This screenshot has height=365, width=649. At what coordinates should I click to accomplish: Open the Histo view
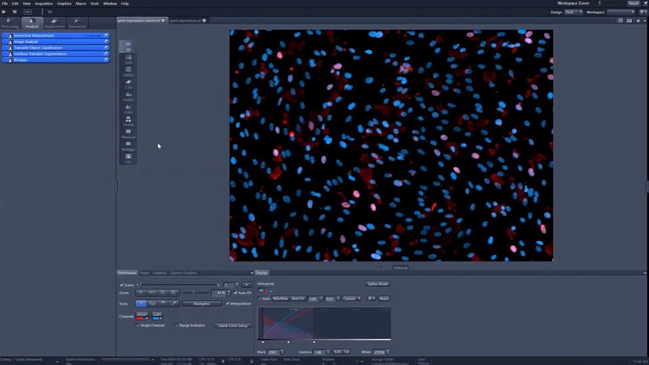[x=129, y=109]
